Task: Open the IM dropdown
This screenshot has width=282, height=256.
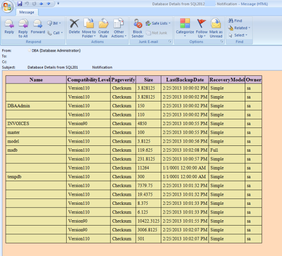Action: (54, 23)
